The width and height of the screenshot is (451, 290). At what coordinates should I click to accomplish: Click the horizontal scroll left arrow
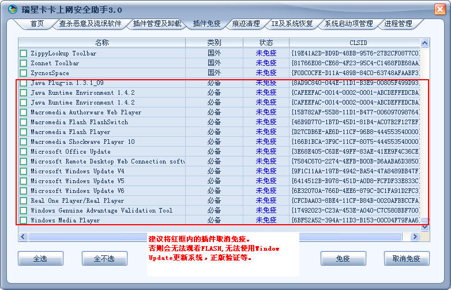23,237
